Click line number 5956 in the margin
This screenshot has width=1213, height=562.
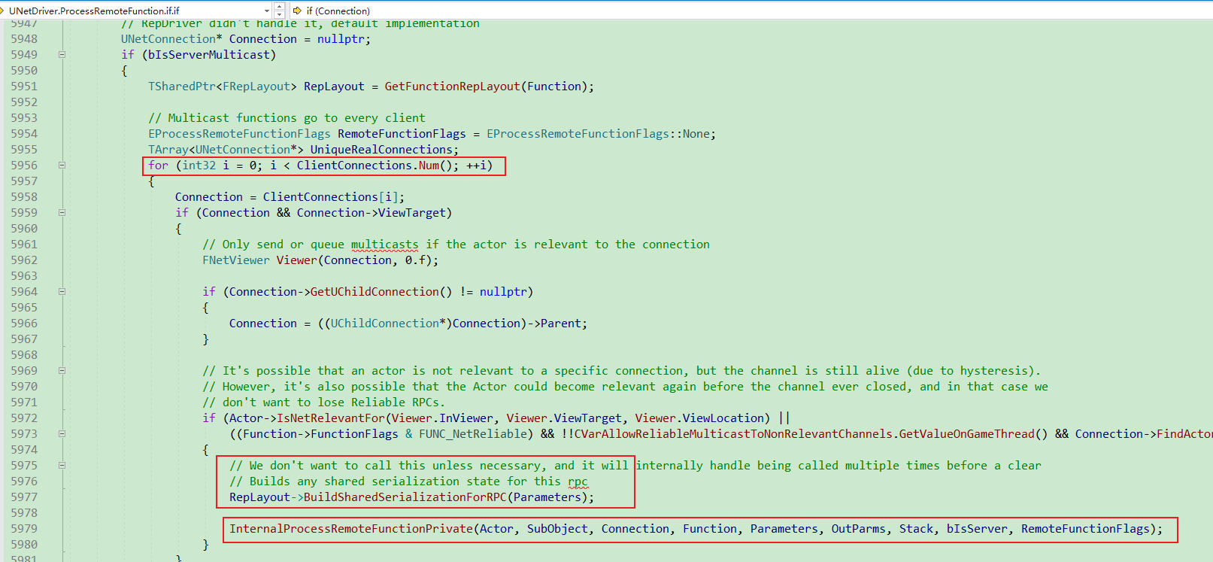point(24,166)
